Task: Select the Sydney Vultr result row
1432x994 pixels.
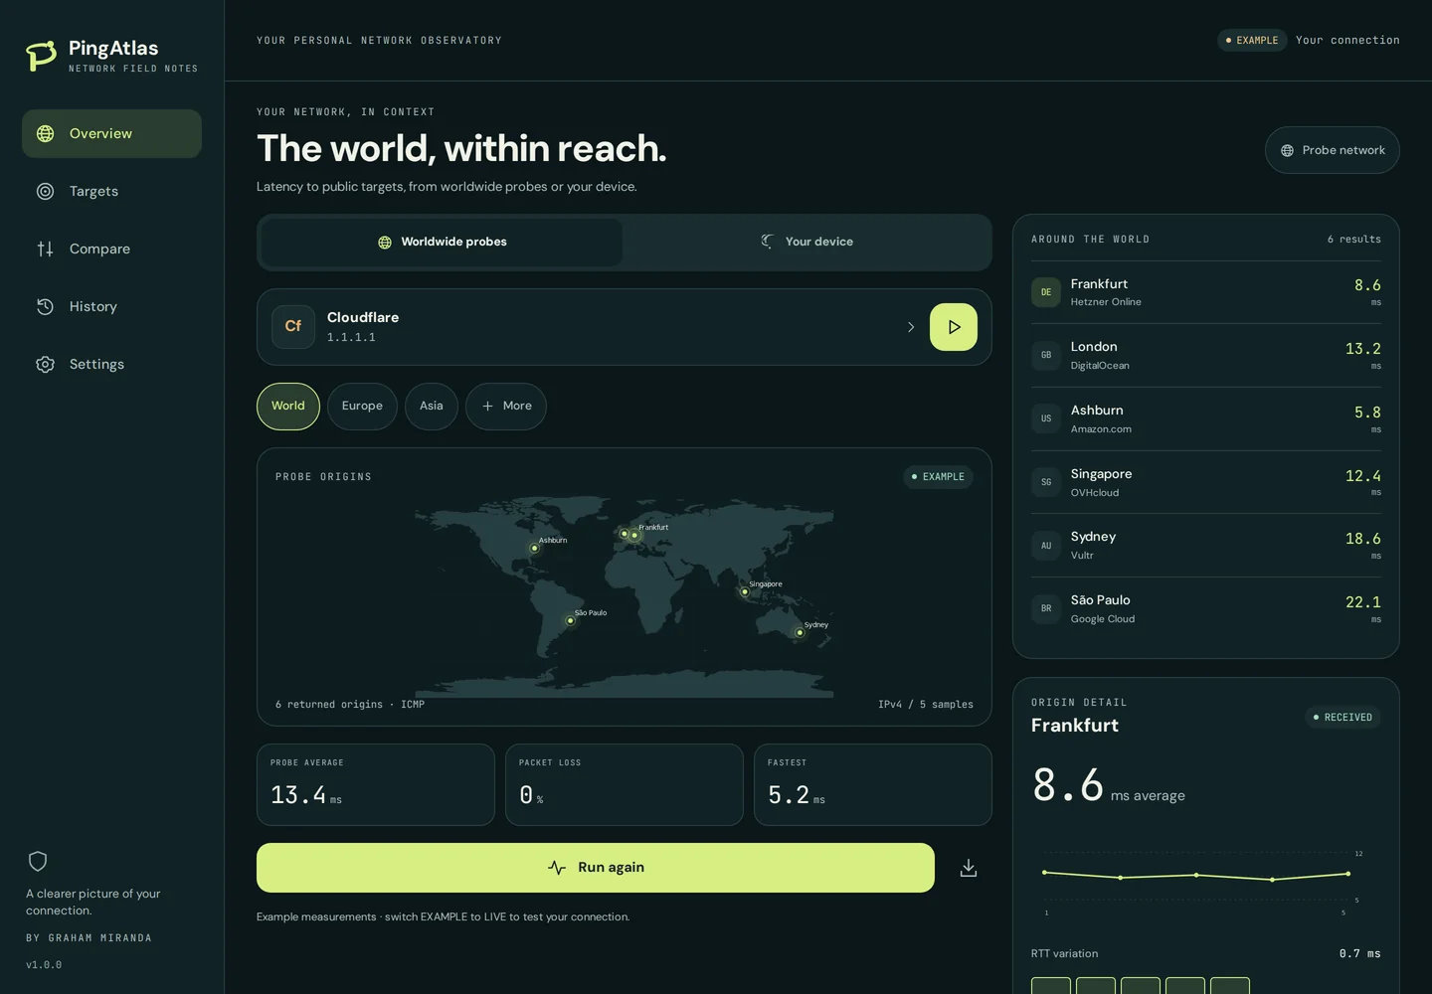Action: coord(1206,545)
